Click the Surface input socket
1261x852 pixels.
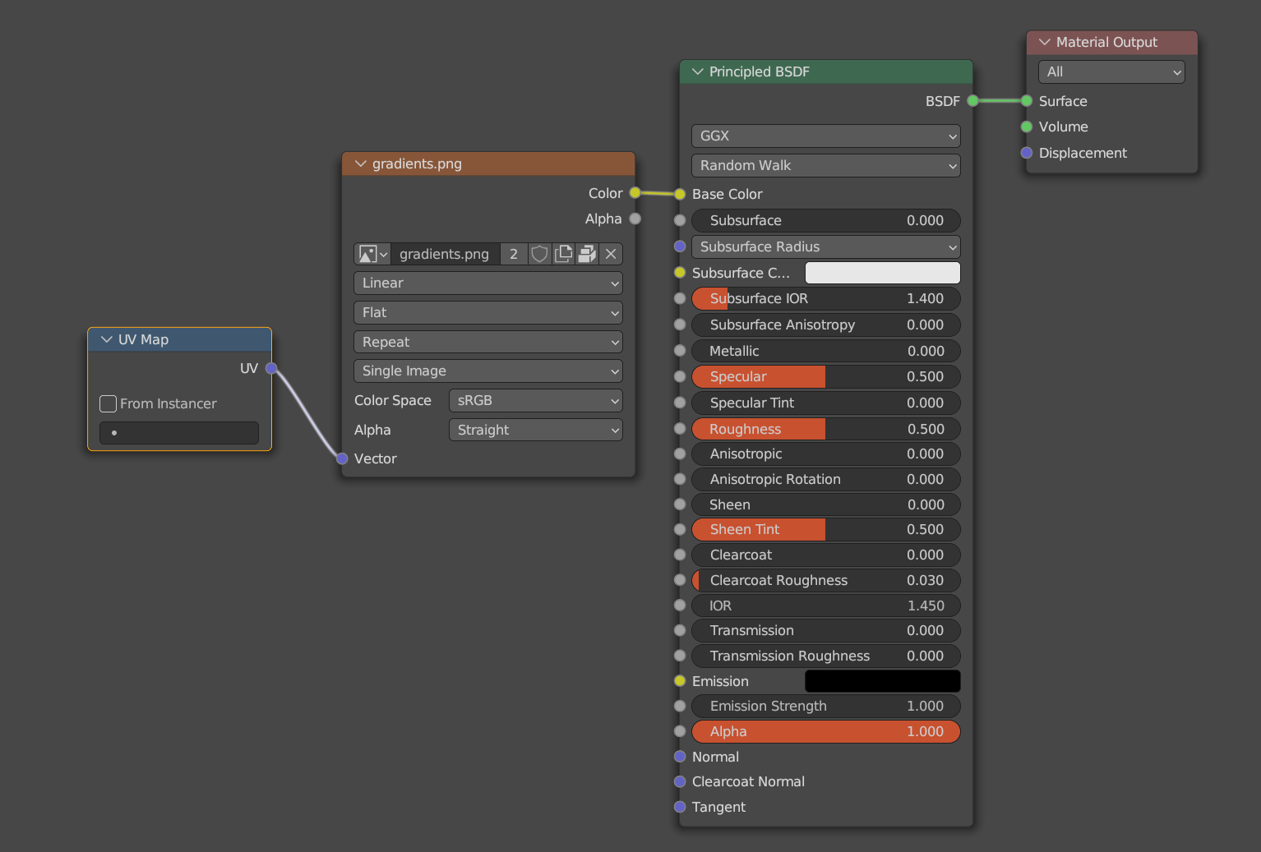point(1027,101)
